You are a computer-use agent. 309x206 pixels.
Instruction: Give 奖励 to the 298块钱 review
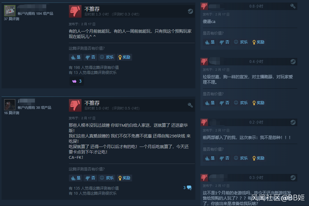124,178
